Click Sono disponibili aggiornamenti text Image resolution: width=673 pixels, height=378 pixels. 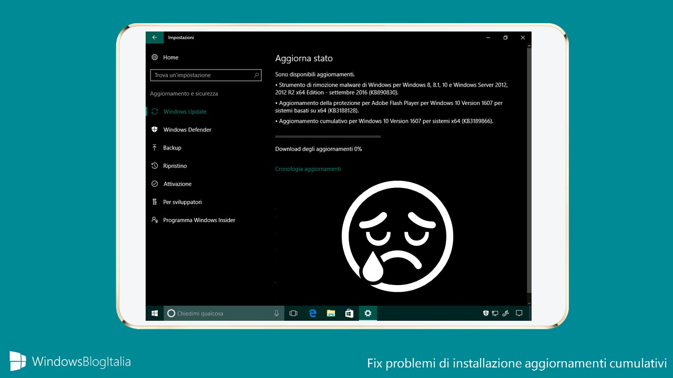click(x=315, y=75)
